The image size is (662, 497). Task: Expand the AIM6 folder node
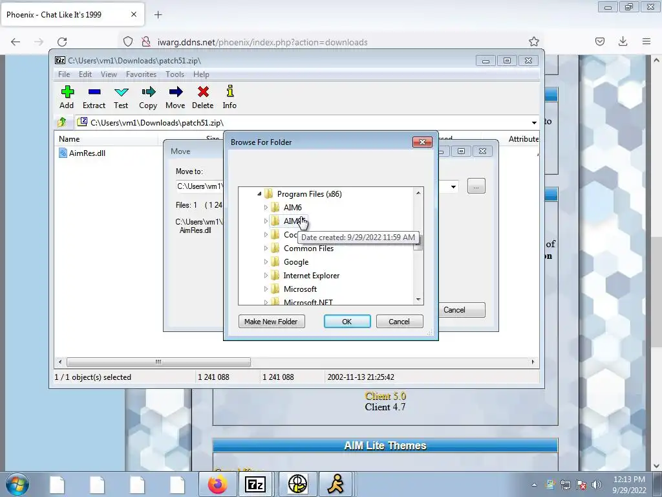click(266, 208)
